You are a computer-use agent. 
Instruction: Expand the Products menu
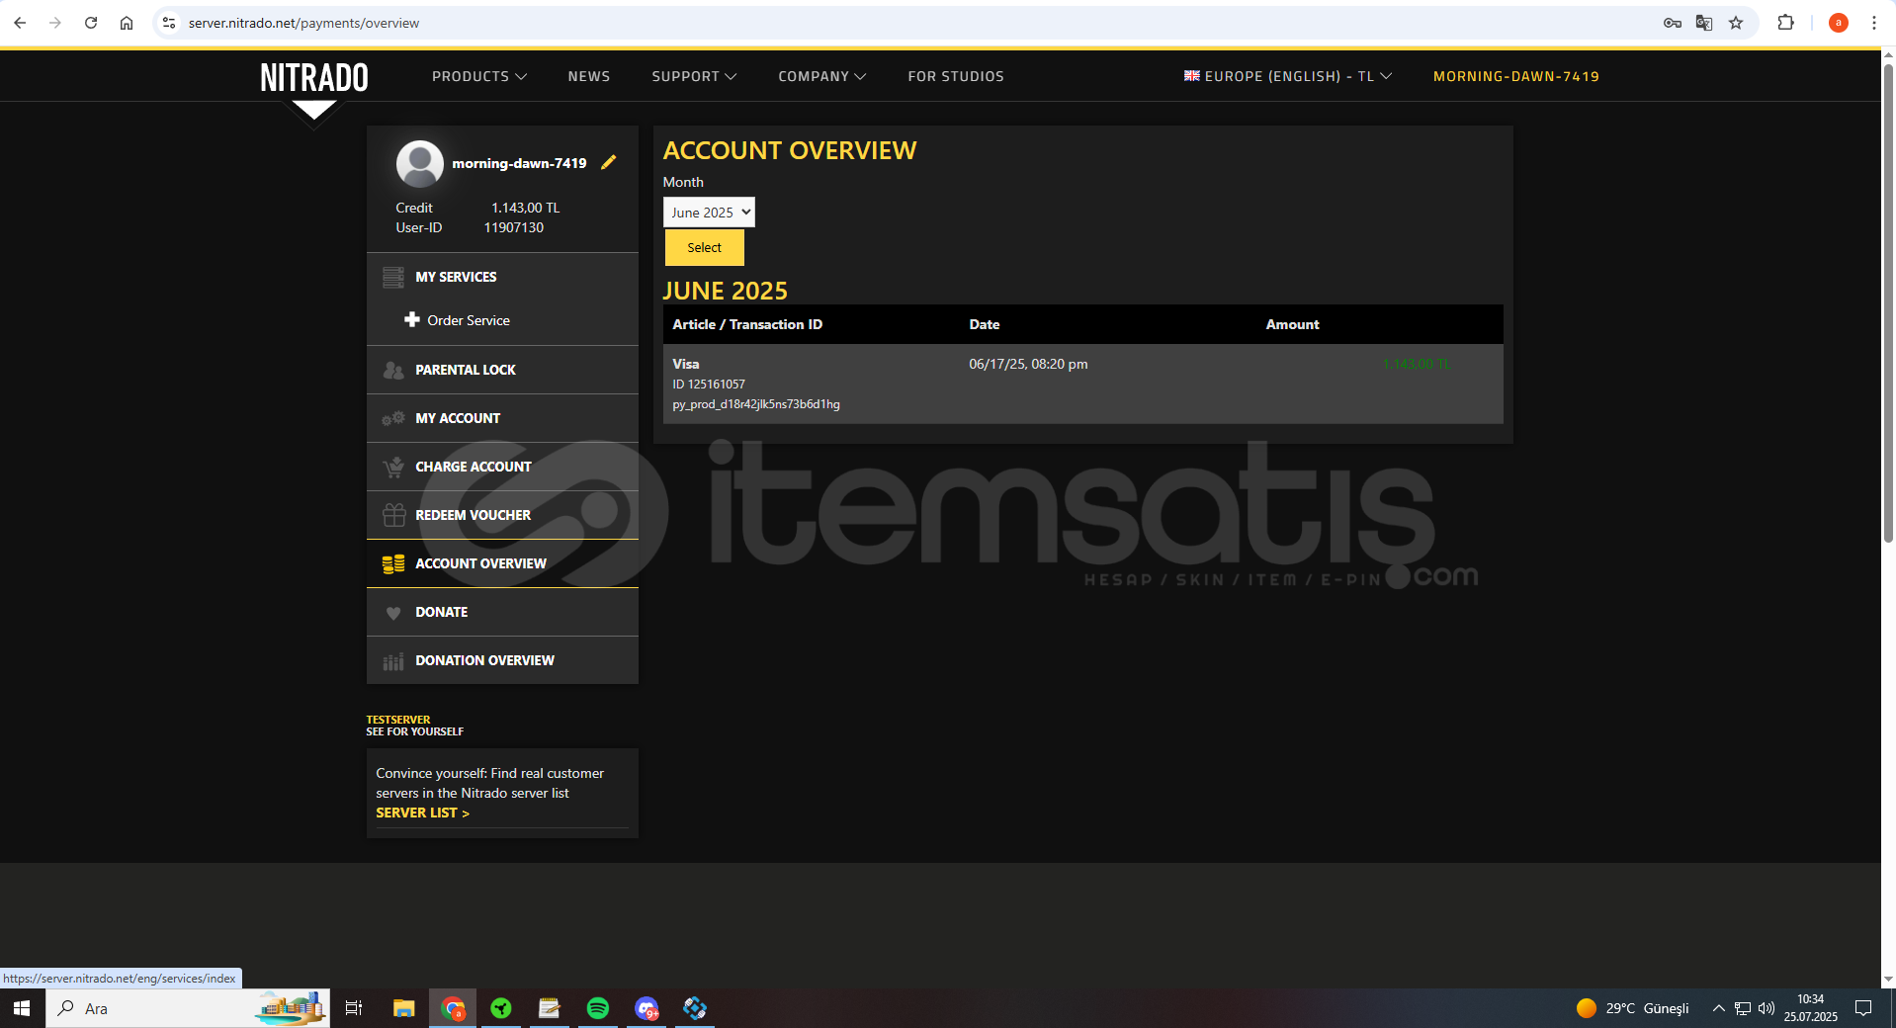point(479,76)
